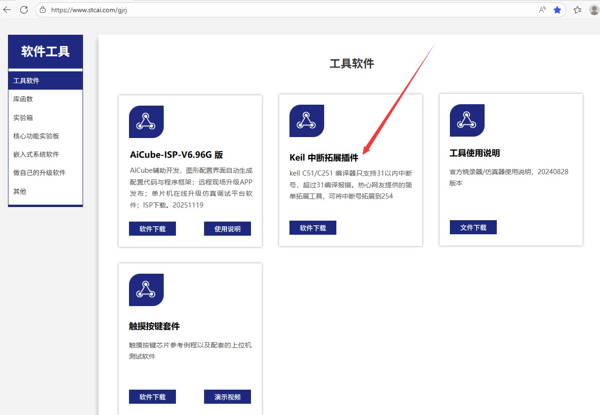Toggle the bookmark star for this page
Screen dimensions: 600x415
pyautogui.click(x=557, y=9)
